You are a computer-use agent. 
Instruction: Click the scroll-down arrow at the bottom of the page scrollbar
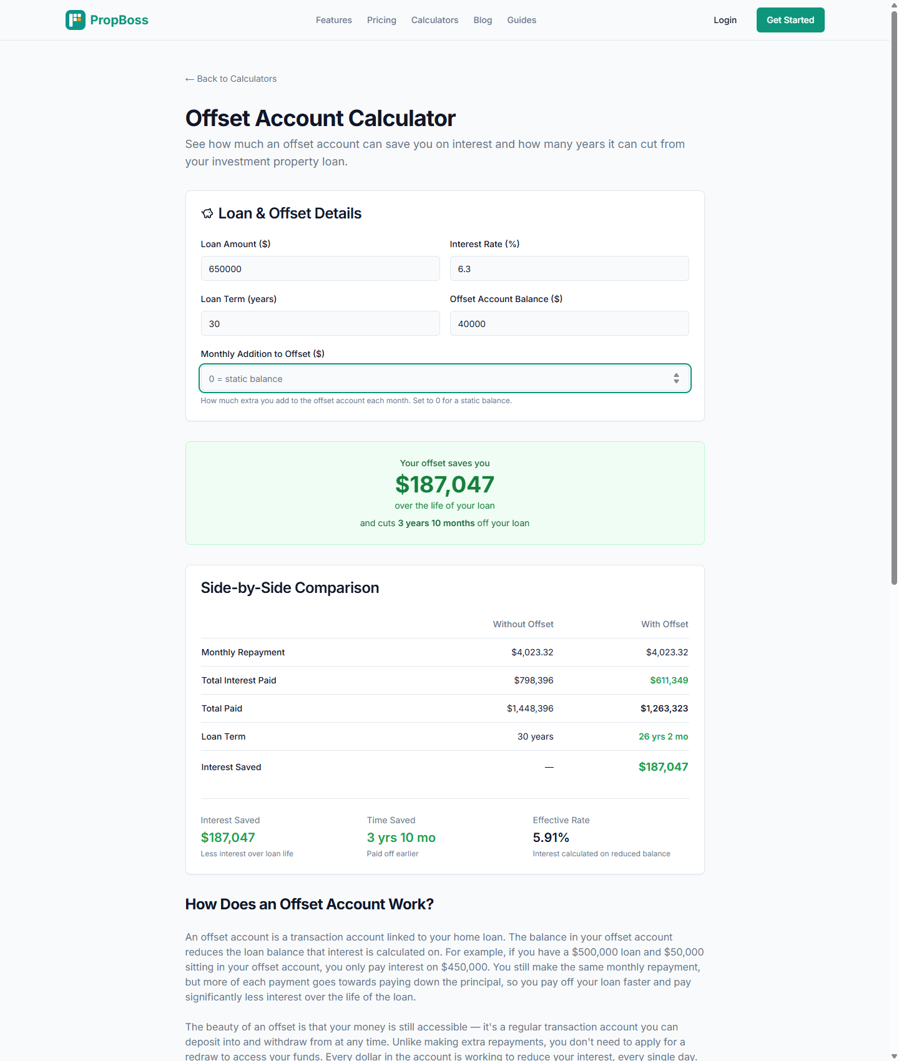(x=894, y=1056)
